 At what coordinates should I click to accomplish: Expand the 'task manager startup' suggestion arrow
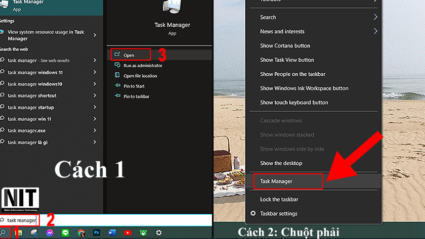coord(95,107)
